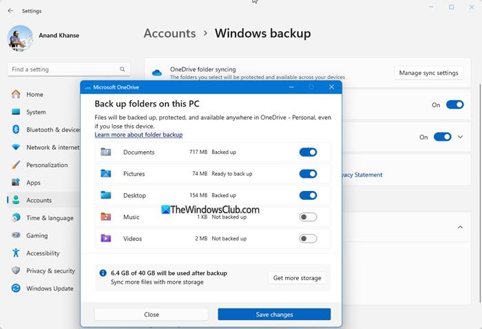Minimize the Microsoft OneDrive dialog
The height and width of the screenshot is (329, 482).
(x=291, y=87)
